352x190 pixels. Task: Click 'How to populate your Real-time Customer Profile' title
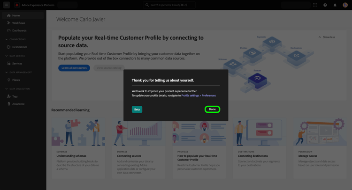click(197, 158)
